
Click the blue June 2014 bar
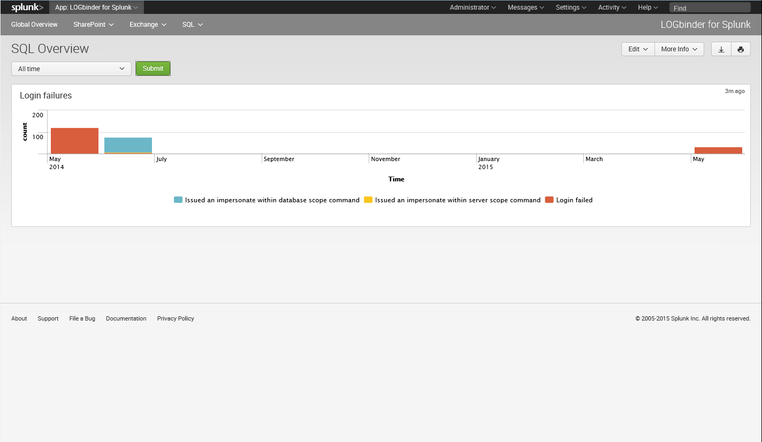(128, 145)
